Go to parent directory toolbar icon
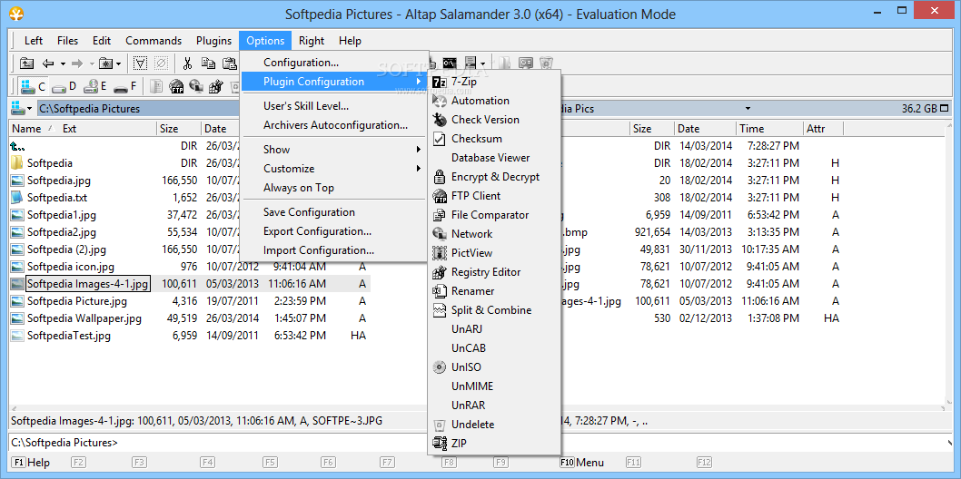961x479 pixels. (x=26, y=63)
